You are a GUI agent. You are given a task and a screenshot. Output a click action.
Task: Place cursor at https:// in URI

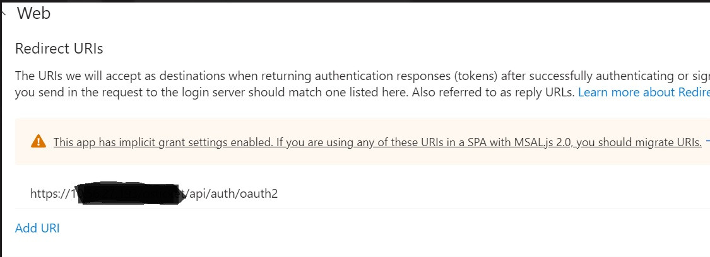(x=50, y=194)
